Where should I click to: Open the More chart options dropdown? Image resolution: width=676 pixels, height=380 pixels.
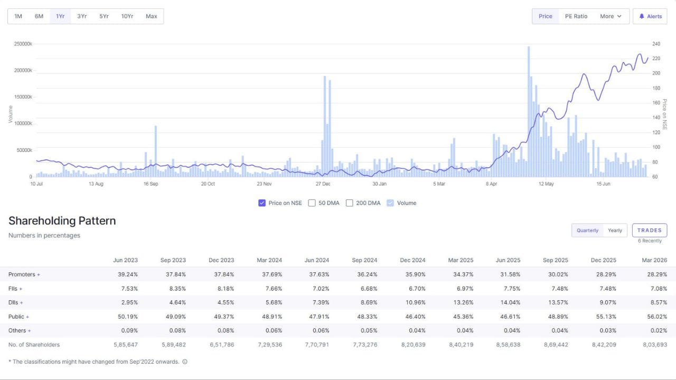click(x=611, y=16)
